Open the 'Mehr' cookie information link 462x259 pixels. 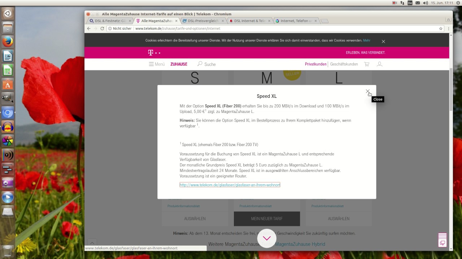click(x=367, y=41)
